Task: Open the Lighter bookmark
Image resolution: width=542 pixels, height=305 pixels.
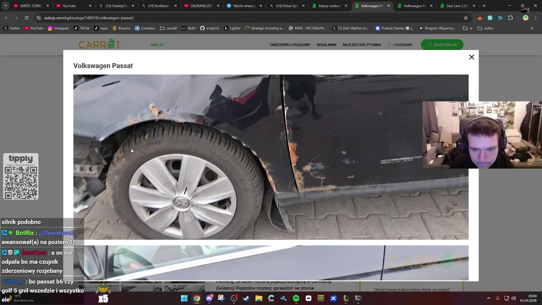Action: 232,28
